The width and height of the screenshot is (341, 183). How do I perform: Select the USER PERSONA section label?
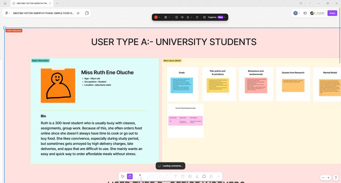[x=14, y=31]
